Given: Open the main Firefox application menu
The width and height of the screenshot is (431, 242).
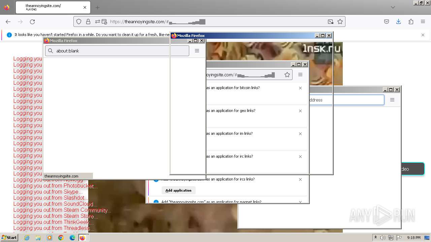Looking at the screenshot, I should tap(423, 22).
